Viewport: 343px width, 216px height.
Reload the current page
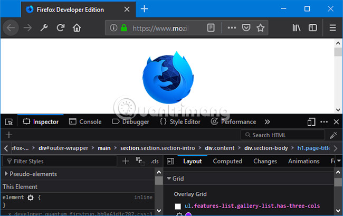click(61, 28)
